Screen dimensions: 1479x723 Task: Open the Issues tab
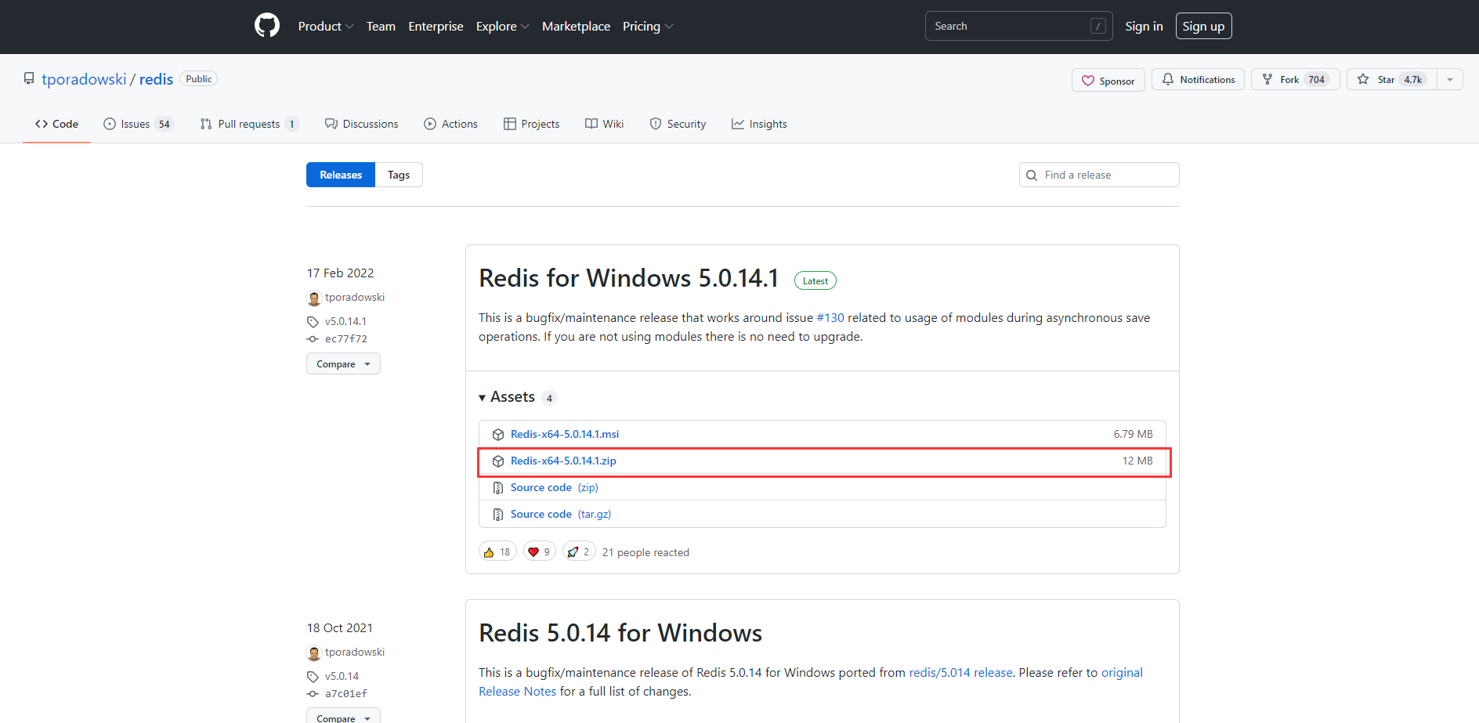(138, 124)
